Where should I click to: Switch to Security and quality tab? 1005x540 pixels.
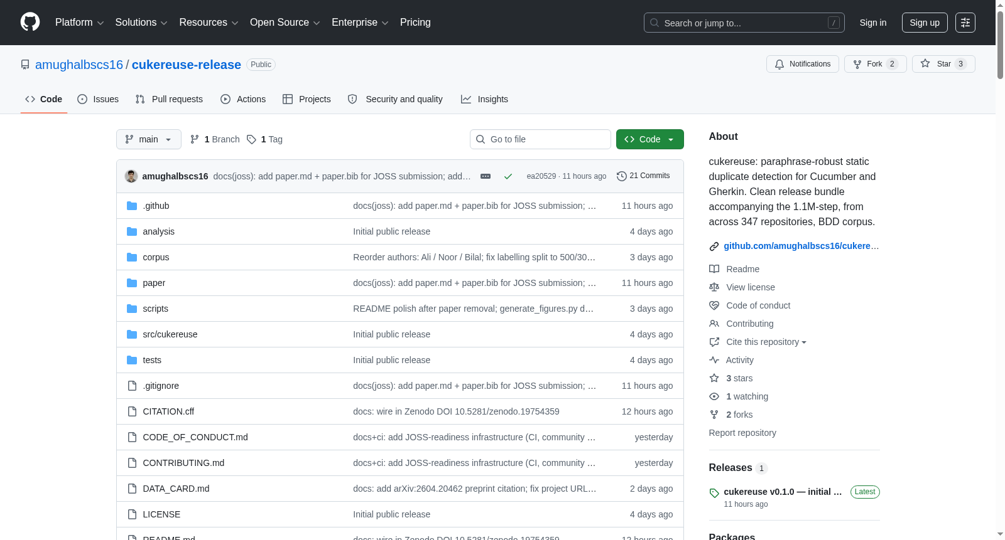pyautogui.click(x=395, y=99)
